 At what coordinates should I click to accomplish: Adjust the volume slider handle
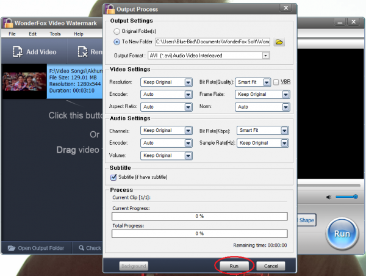point(356,197)
